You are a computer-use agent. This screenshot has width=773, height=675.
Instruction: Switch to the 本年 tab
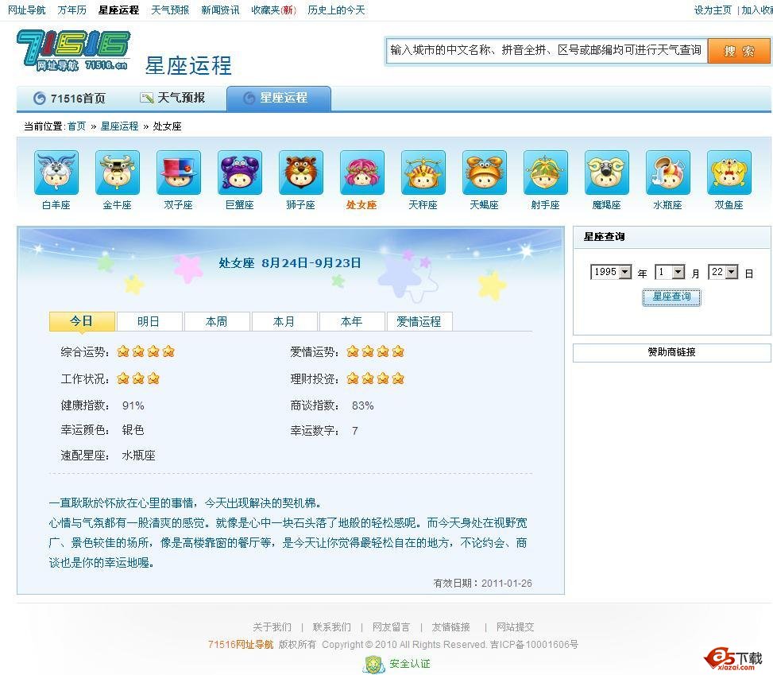tap(352, 322)
